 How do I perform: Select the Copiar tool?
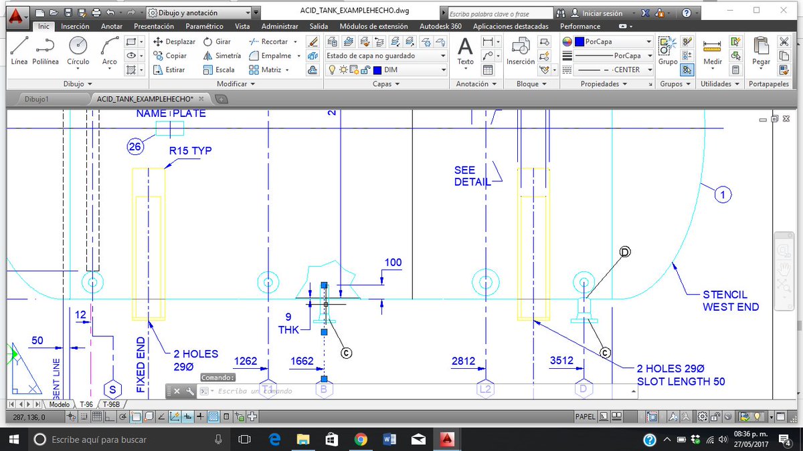170,55
